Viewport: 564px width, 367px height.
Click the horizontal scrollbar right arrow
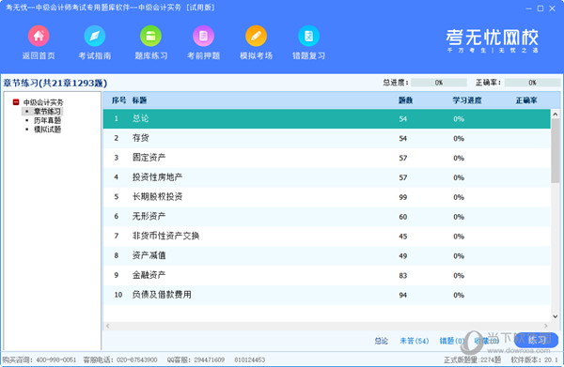(x=546, y=326)
